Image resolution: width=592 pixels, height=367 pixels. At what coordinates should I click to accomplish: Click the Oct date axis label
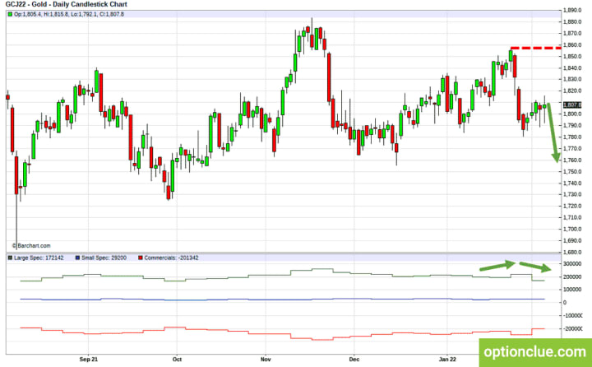(x=177, y=359)
